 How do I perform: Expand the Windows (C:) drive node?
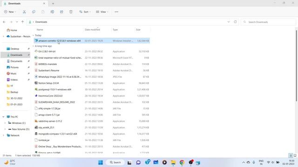(x=5, y=123)
